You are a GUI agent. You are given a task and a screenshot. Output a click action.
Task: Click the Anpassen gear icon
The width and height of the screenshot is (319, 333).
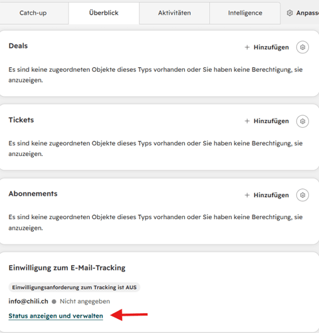290,13
